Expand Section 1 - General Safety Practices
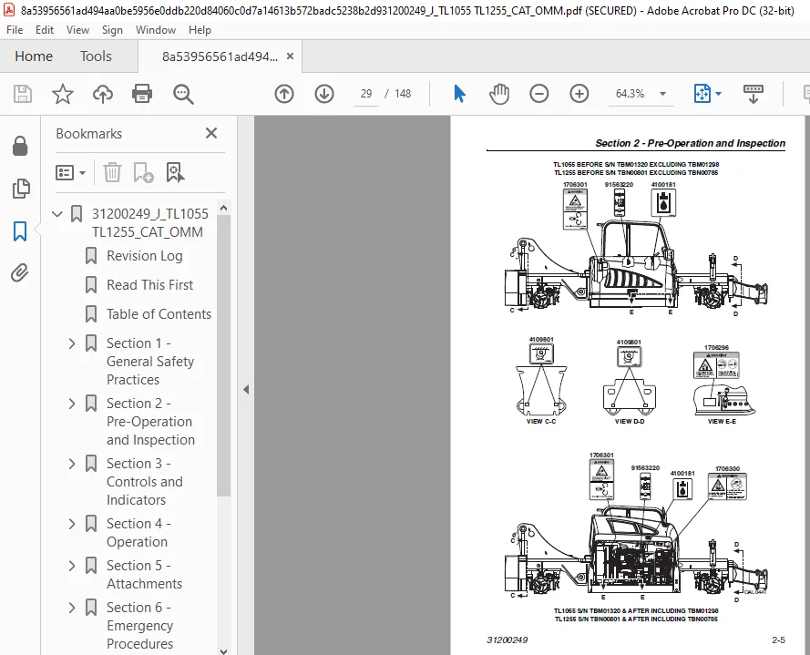 [x=72, y=343]
